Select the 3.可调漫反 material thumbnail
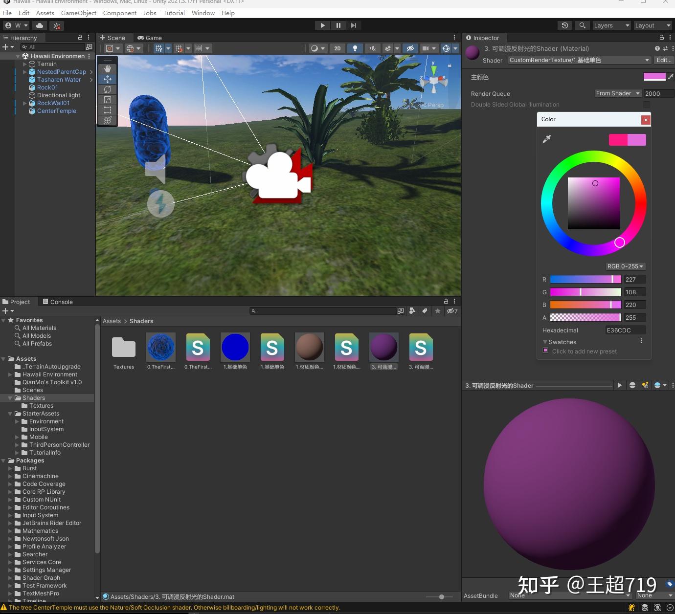 click(x=384, y=347)
